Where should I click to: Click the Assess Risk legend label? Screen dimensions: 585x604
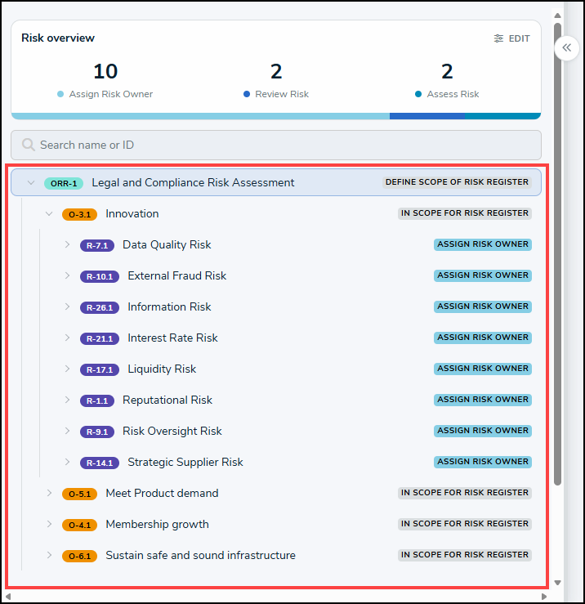click(x=453, y=94)
